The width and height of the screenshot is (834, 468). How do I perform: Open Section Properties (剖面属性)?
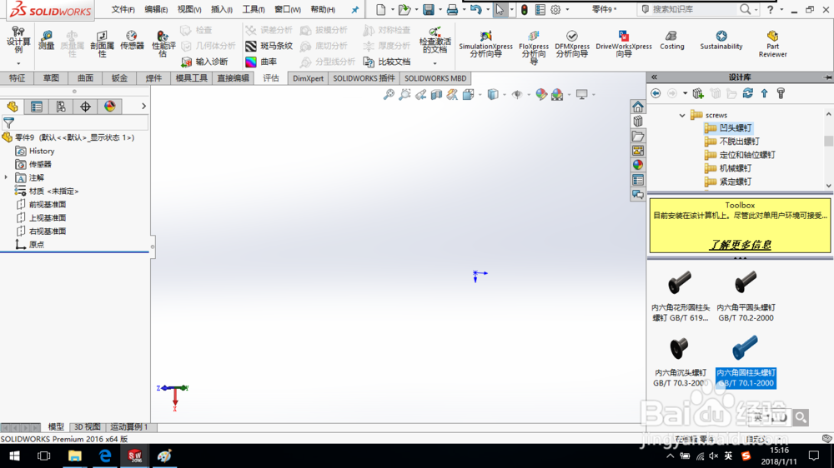(102, 43)
